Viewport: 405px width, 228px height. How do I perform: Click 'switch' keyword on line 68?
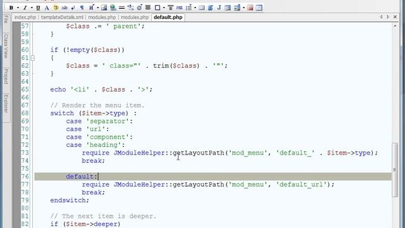tap(62, 113)
